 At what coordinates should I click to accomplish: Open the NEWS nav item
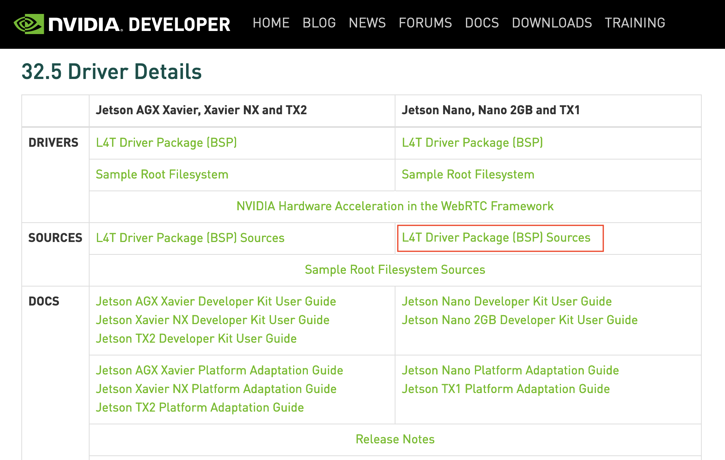point(367,23)
